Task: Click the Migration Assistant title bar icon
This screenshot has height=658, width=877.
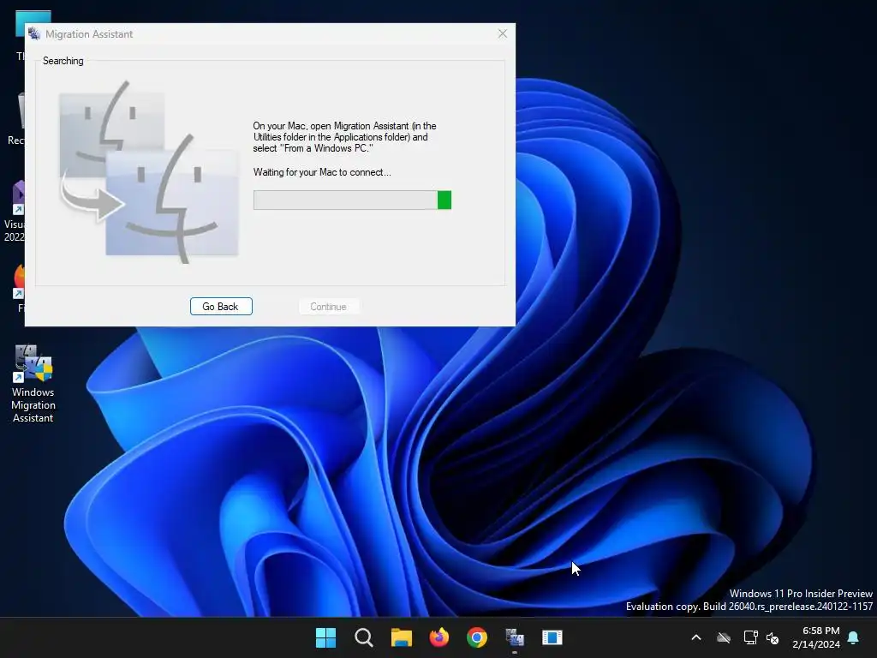Action: (34, 33)
